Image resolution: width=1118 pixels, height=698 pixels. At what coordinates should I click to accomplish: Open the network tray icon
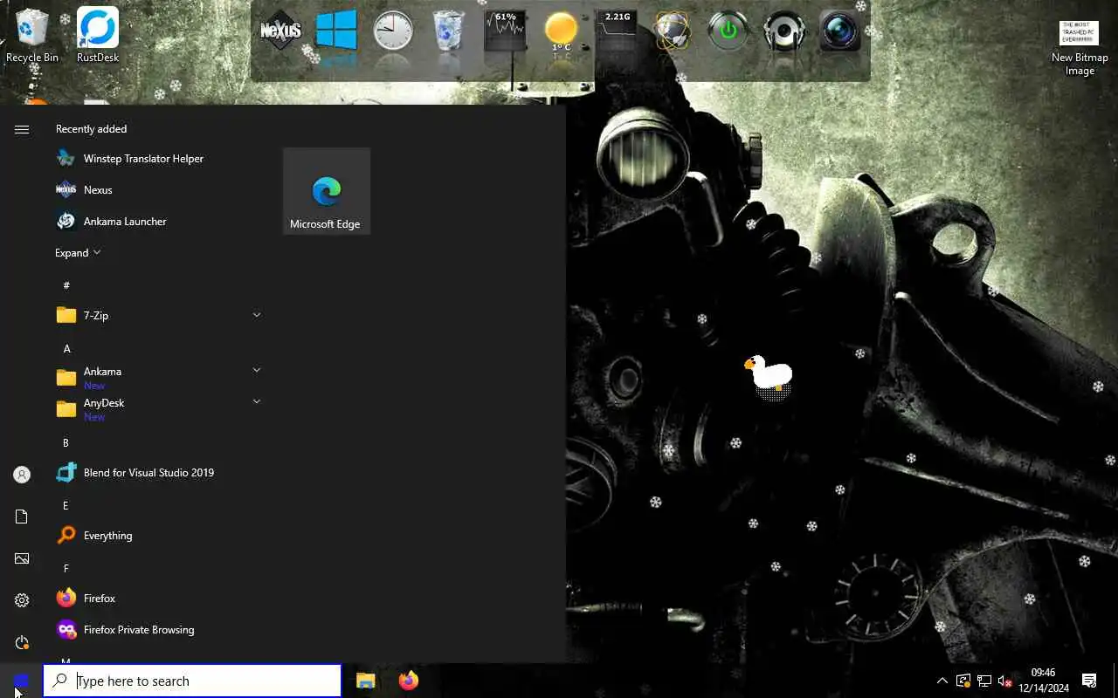tap(984, 681)
